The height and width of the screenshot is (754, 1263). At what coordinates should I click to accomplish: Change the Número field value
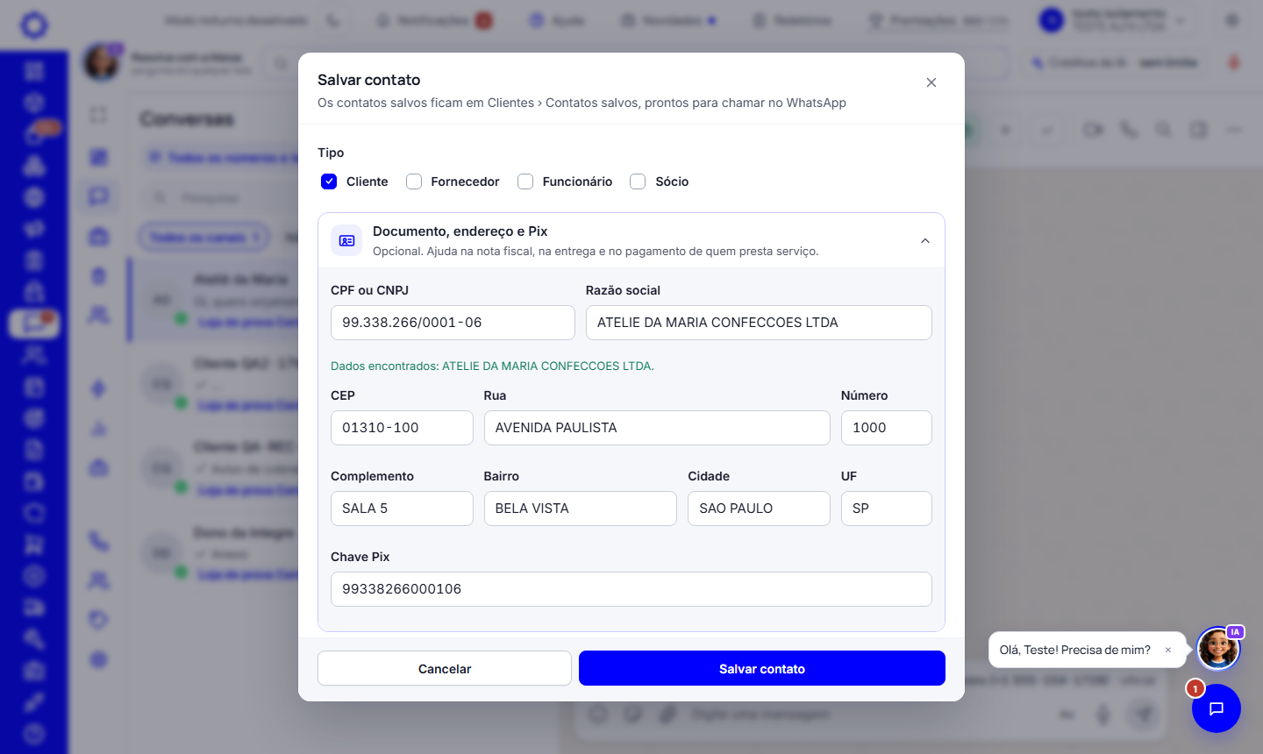[887, 428]
